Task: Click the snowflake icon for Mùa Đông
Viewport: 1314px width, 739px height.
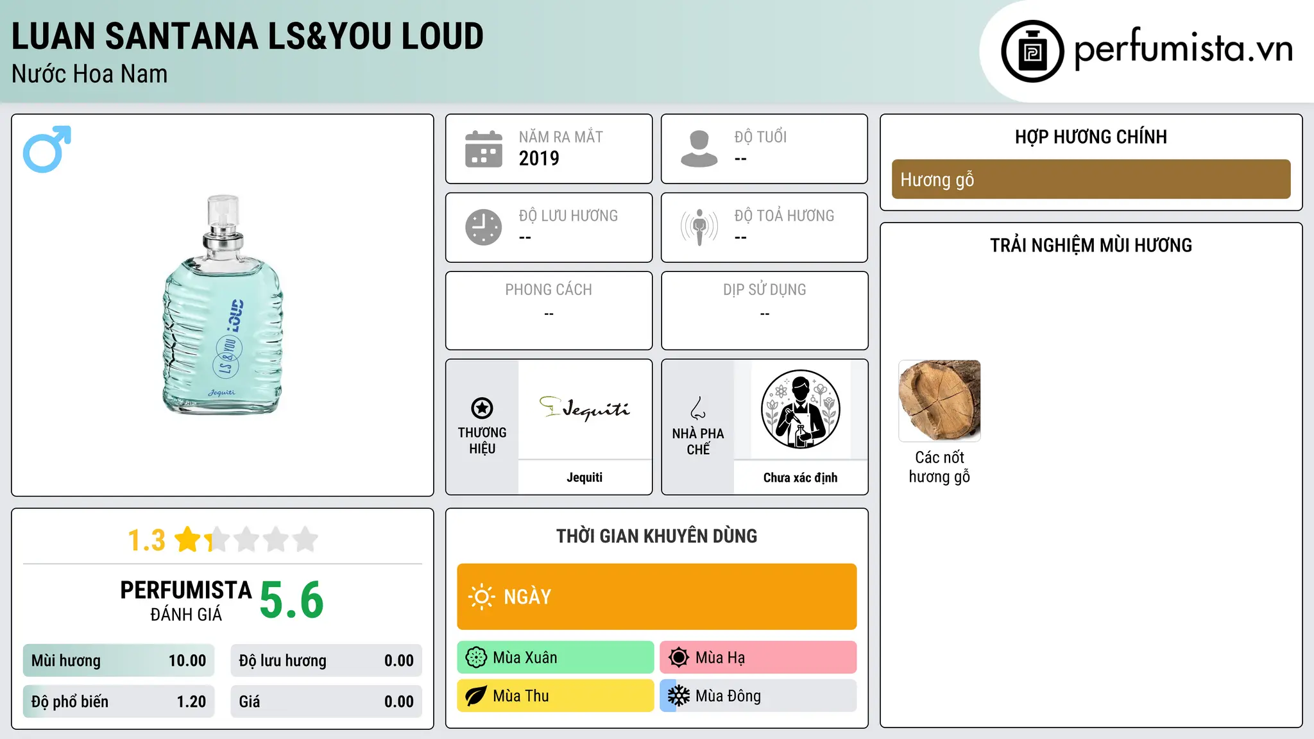Action: point(679,696)
